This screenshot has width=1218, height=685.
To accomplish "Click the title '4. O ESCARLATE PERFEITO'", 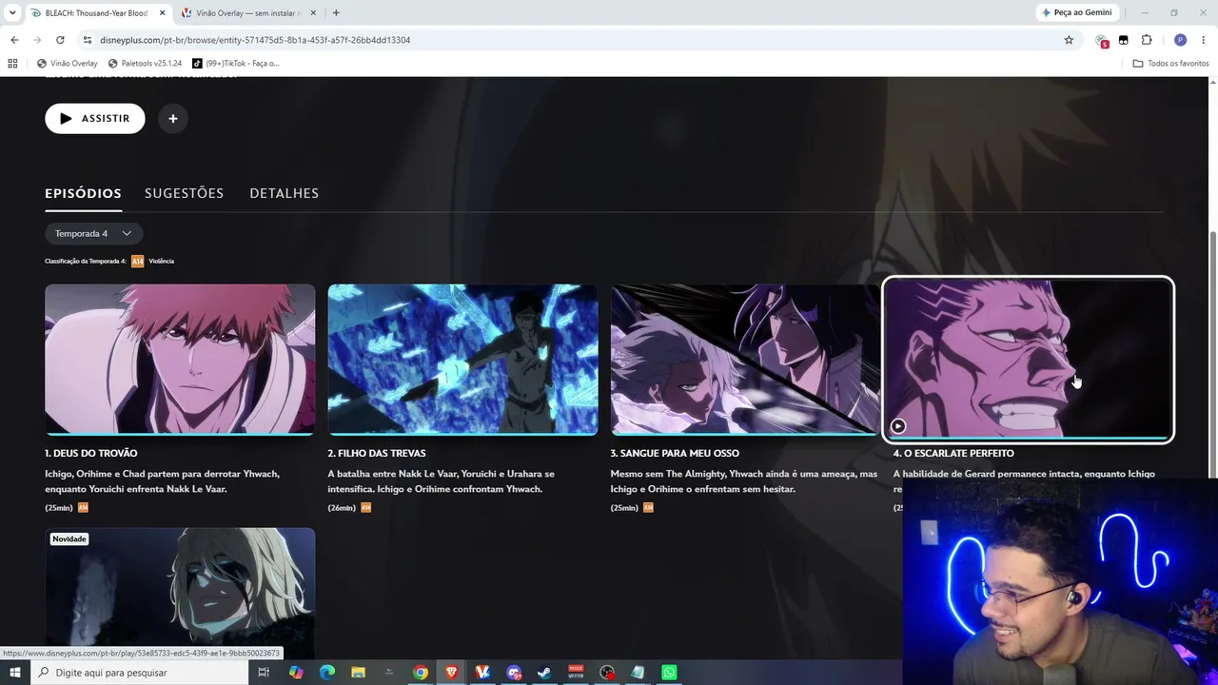I will 953,453.
